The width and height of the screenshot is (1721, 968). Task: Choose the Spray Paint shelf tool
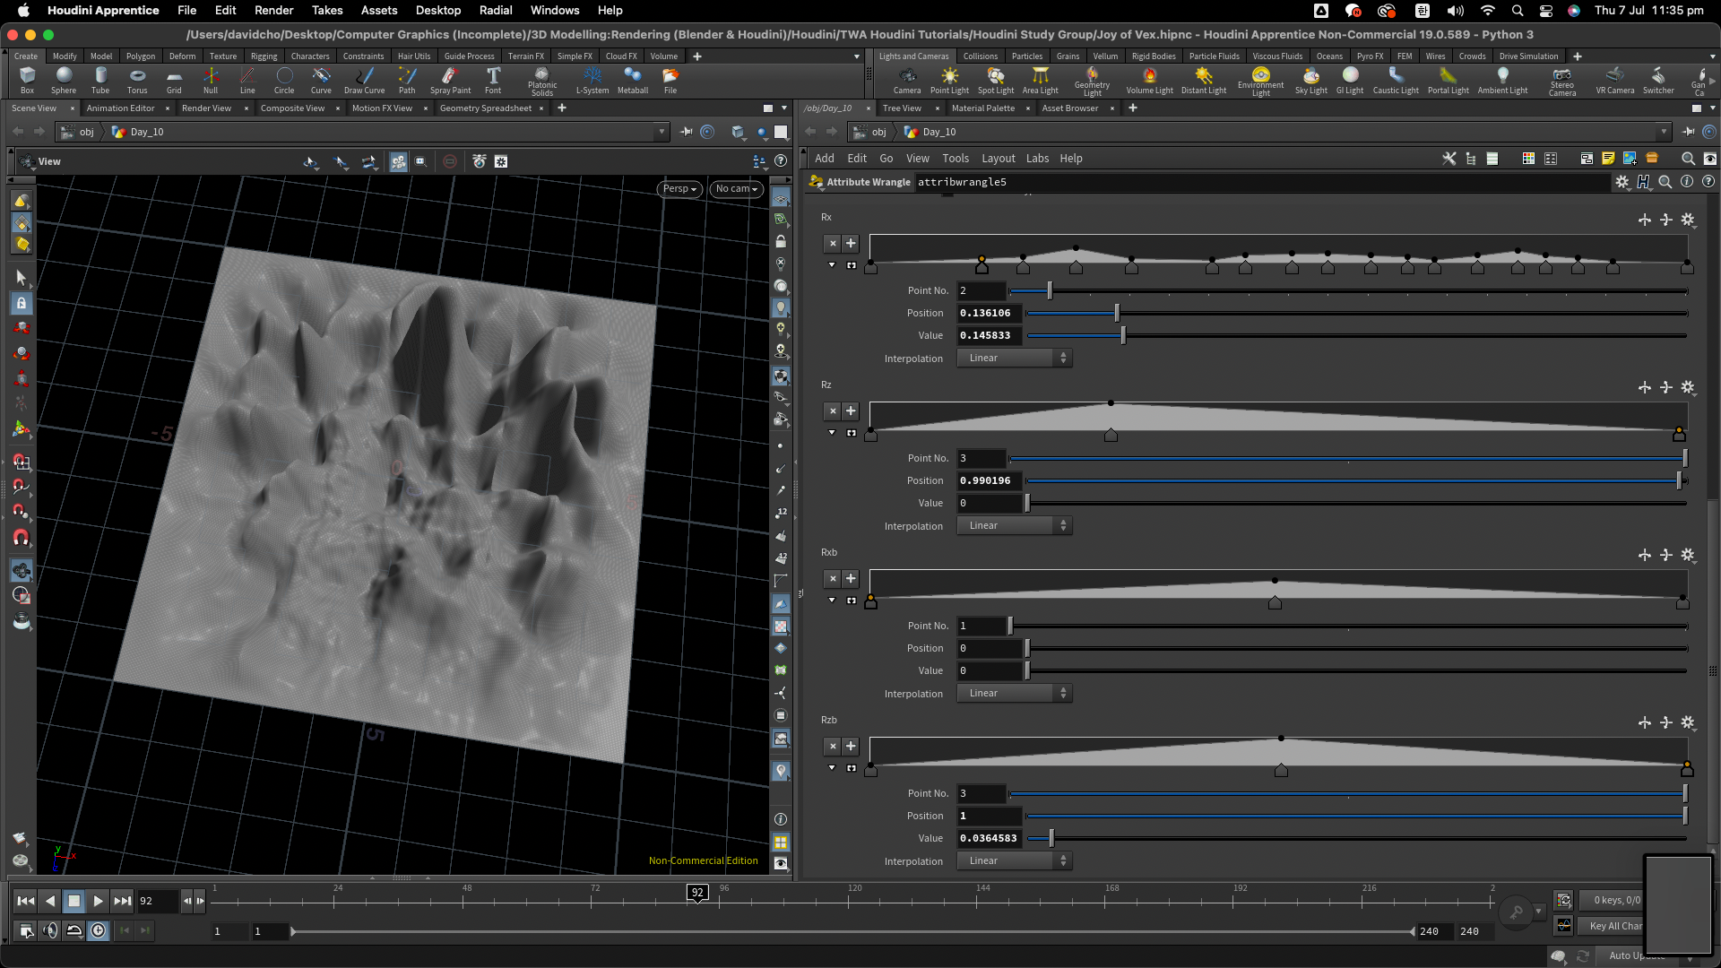pos(450,80)
